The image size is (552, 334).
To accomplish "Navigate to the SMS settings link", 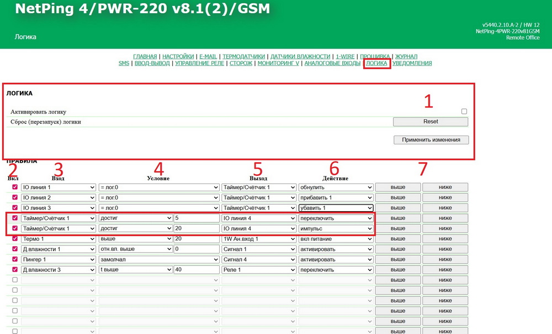I will click(124, 63).
